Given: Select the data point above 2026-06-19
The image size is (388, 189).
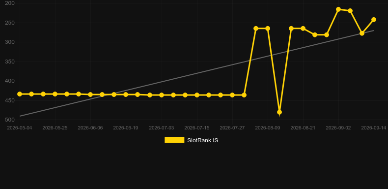Looking at the screenshot, I should [126, 94].
